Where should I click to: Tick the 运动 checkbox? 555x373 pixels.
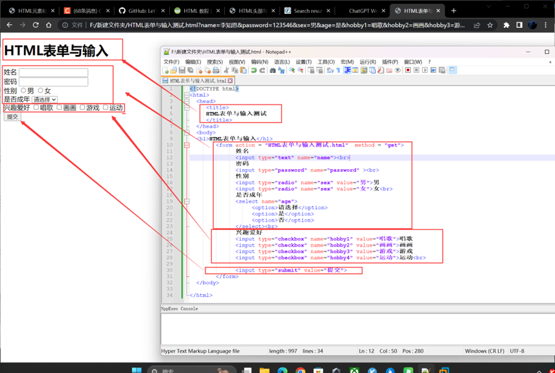105,107
